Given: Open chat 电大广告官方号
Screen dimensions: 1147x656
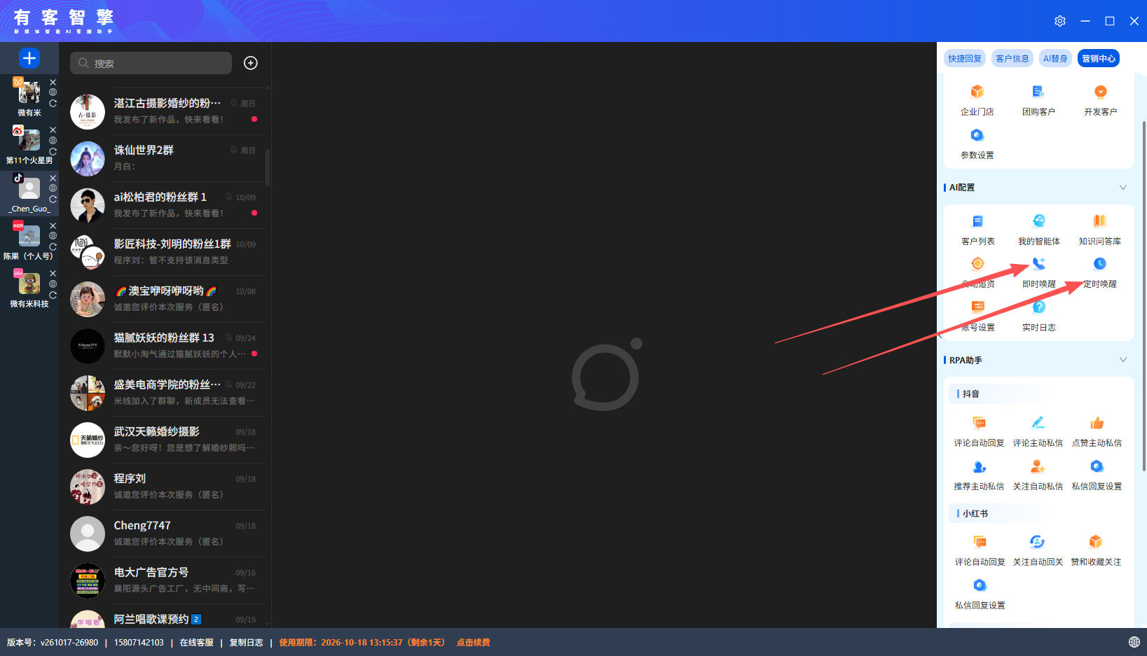Looking at the screenshot, I should click(167, 580).
